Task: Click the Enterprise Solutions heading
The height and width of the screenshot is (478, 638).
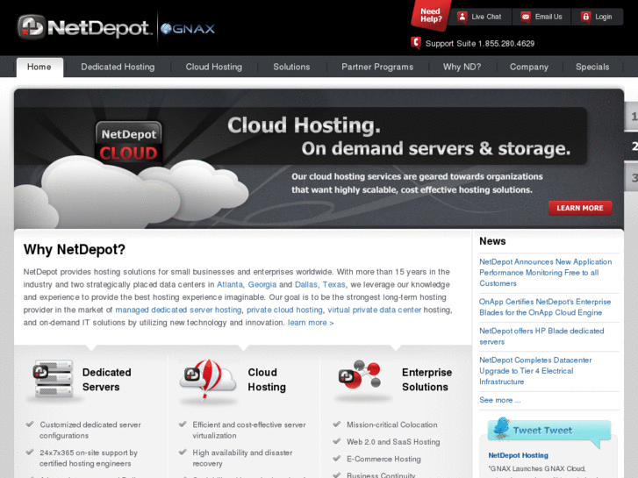Action: coord(427,380)
